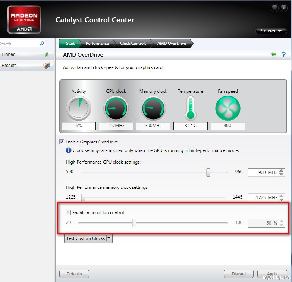Close the Catalyst Control Center window

pyautogui.click(x=283, y=8)
